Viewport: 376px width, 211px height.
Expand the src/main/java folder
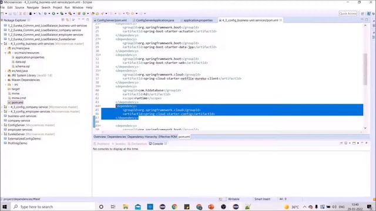pyautogui.click(x=5, y=48)
